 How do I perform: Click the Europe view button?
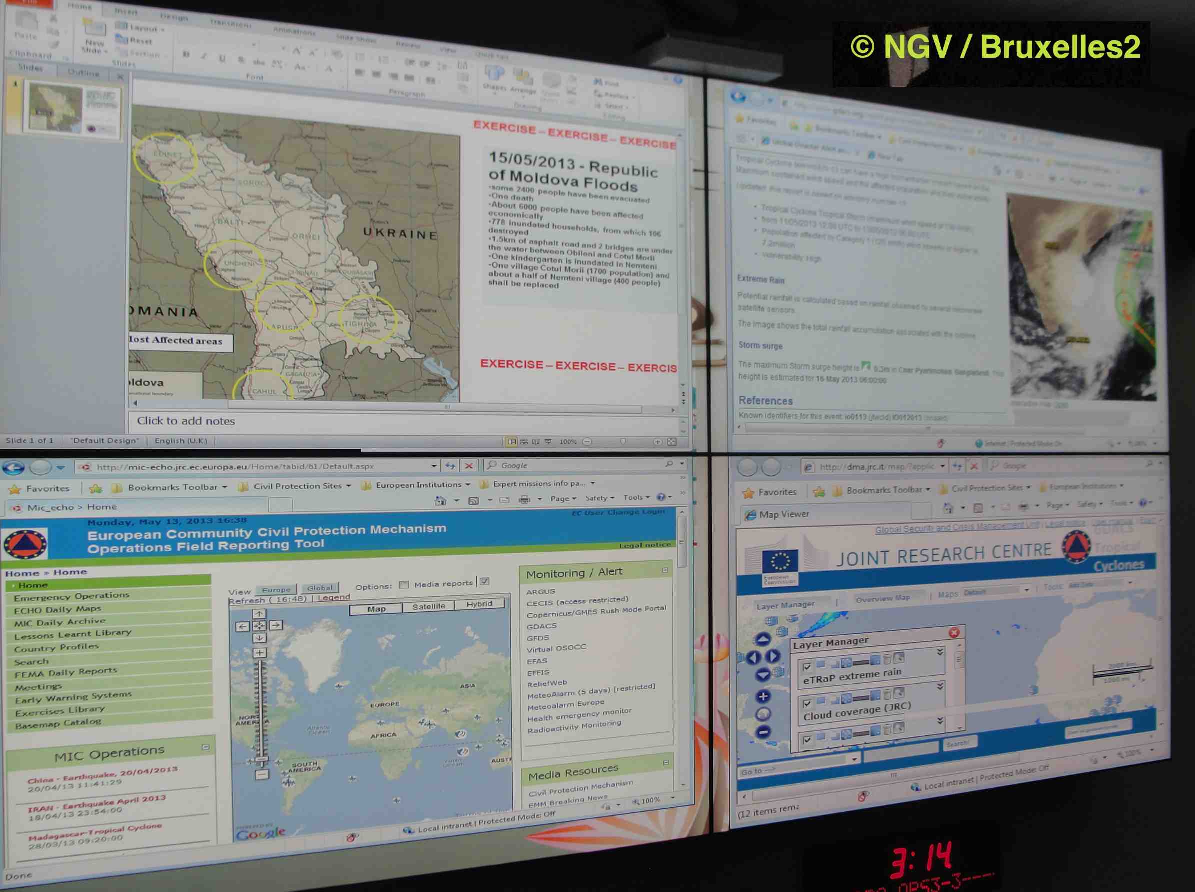(276, 590)
